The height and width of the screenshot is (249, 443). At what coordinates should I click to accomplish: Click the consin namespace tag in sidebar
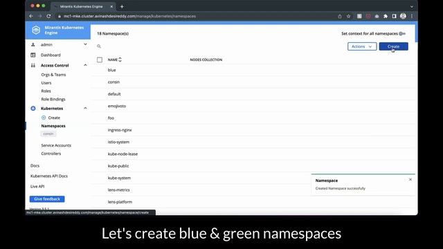(x=48, y=133)
